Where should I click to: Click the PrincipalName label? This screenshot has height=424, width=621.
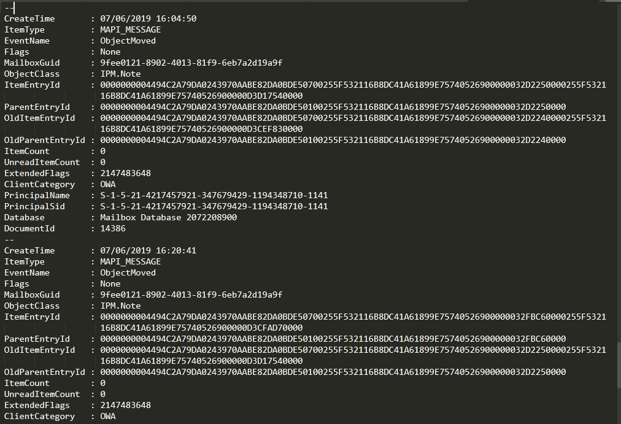point(37,195)
